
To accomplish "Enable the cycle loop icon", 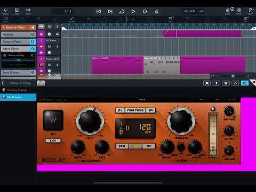I will click(122, 12).
